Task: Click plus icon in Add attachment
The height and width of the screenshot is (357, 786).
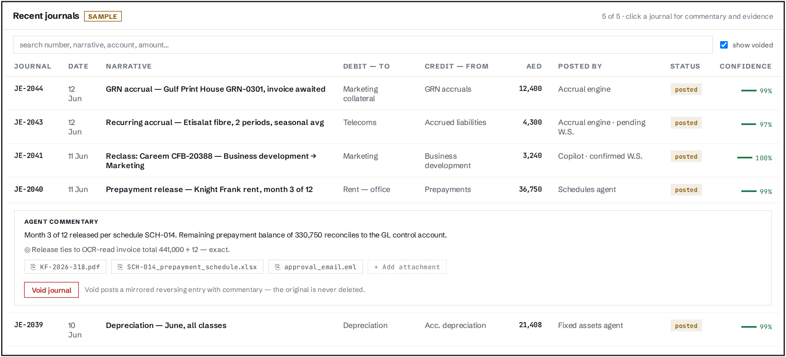Action: [376, 267]
